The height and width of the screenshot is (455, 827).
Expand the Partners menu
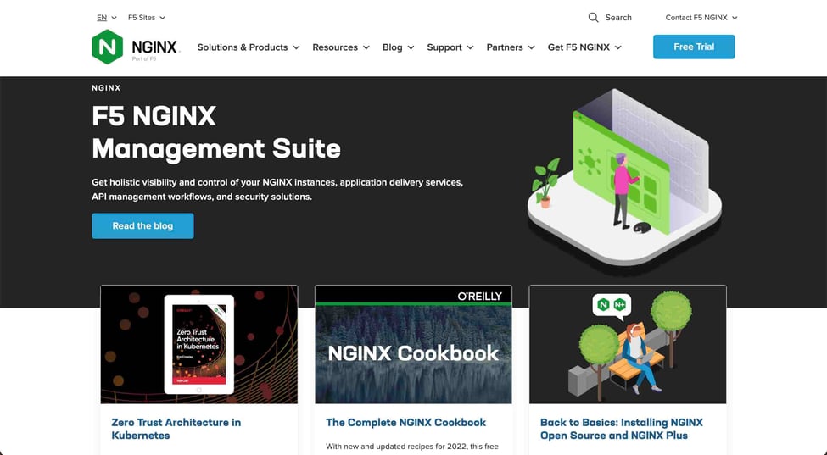click(x=511, y=47)
